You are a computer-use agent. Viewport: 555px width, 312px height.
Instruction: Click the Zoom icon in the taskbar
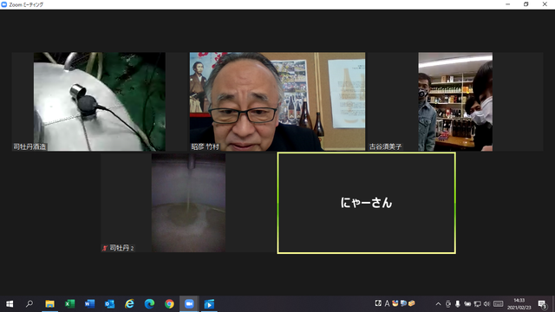click(x=189, y=304)
